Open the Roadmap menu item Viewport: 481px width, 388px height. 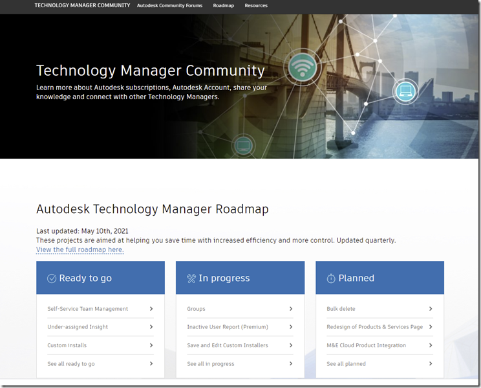(x=224, y=6)
